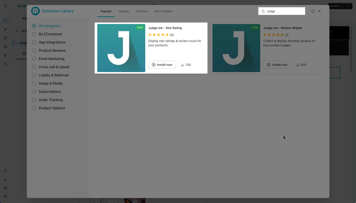Click the five-star rating of Judge.me Review Widget
The height and width of the screenshot is (203, 356).
pos(274,35)
